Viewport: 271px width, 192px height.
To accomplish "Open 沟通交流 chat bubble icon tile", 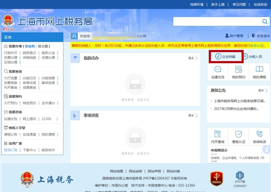I will coord(218,72).
